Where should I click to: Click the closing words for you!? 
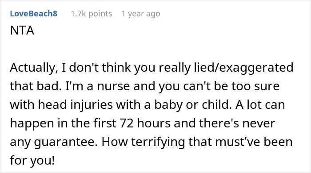pyautogui.click(x=32, y=160)
